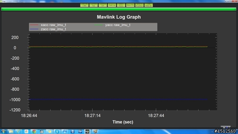Click the red xacc legend line swatch
The image size is (238, 134).
pyautogui.click(x=34, y=25)
